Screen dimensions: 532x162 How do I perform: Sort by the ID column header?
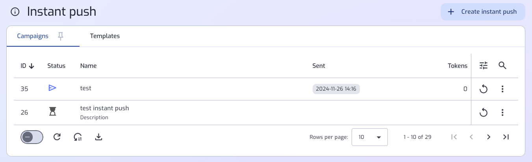point(27,66)
